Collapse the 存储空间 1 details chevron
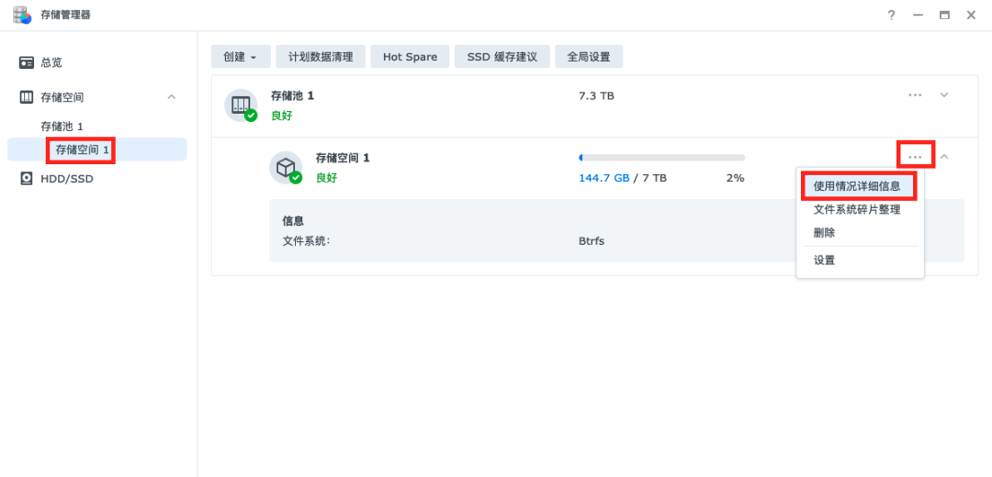Screen dimensions: 992x477 [943, 157]
